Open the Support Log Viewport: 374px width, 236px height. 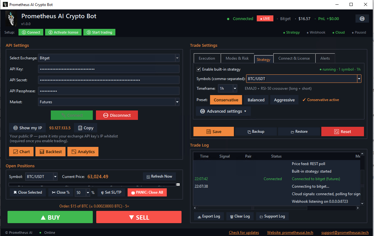(x=272, y=217)
